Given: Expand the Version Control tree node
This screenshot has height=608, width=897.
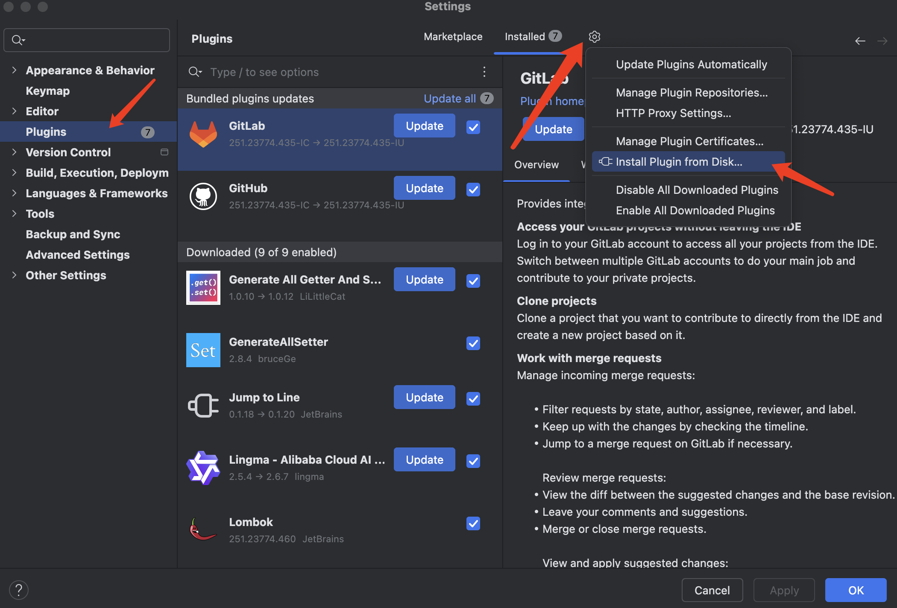Looking at the screenshot, I should [15, 152].
